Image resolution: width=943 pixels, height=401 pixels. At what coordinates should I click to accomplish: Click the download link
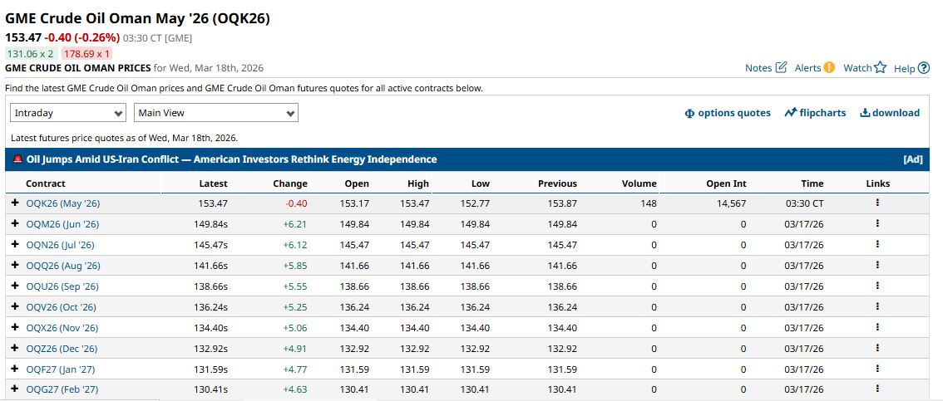(x=890, y=113)
